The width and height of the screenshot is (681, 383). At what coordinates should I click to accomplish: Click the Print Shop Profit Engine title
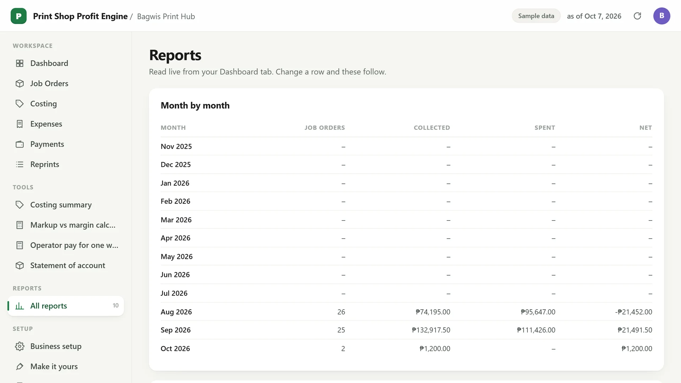[80, 16]
